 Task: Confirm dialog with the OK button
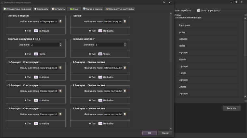[149, 133]
